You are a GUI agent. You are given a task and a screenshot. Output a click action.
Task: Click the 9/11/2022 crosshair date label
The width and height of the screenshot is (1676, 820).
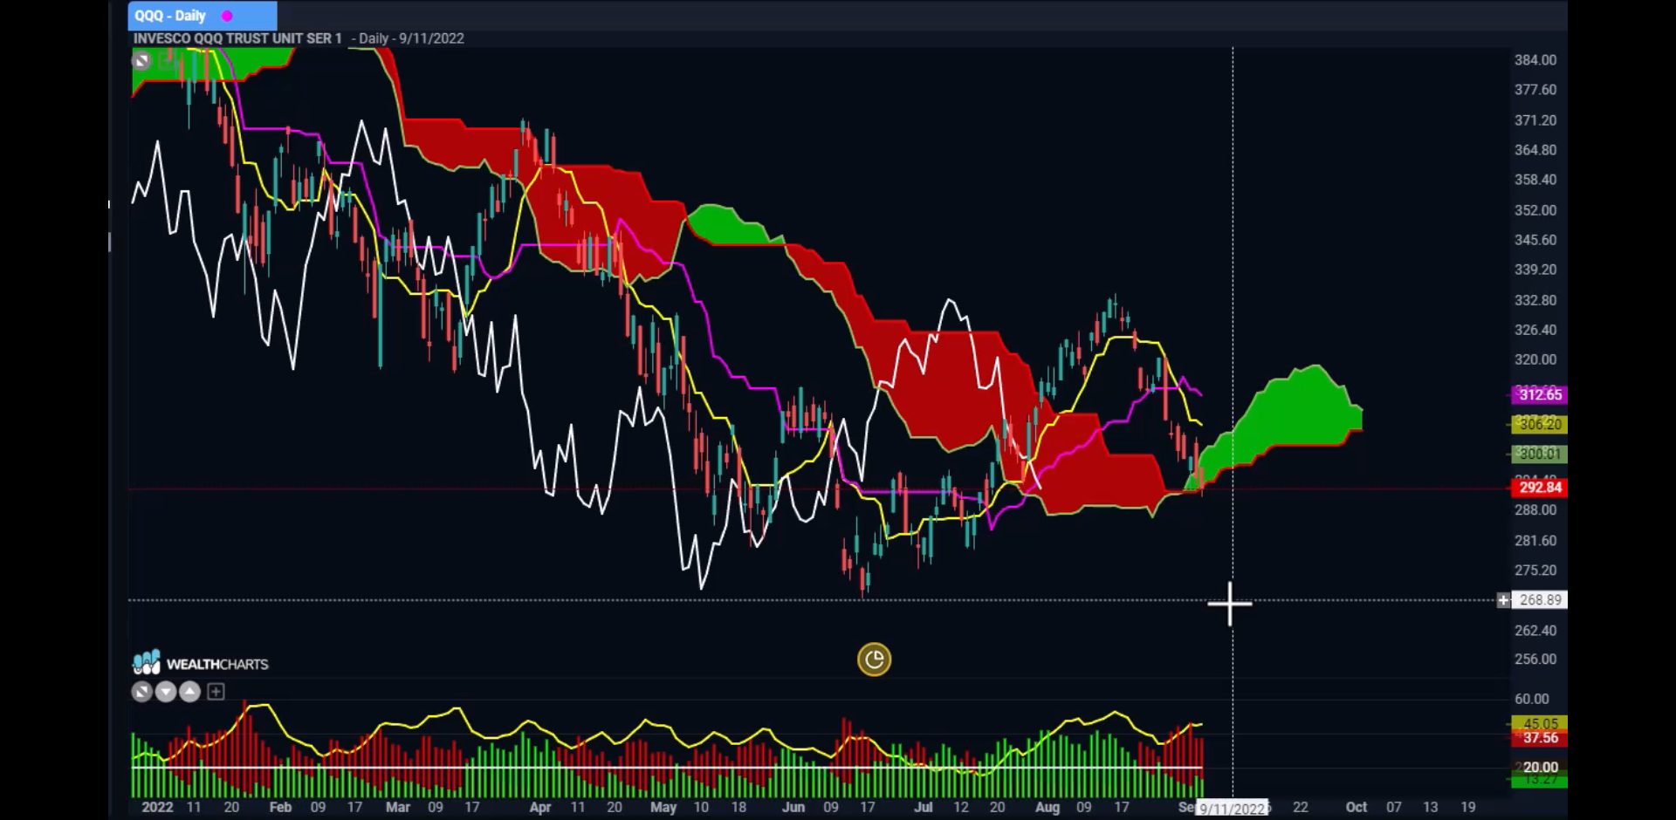click(x=1233, y=809)
